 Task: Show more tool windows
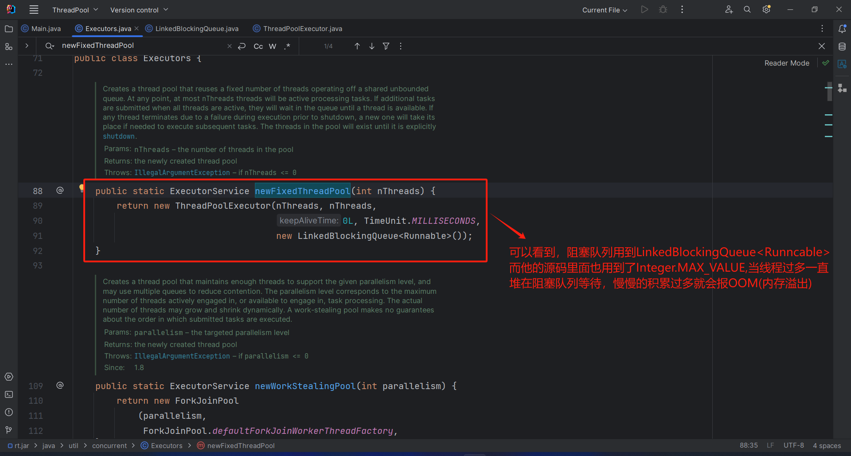[x=8, y=64]
